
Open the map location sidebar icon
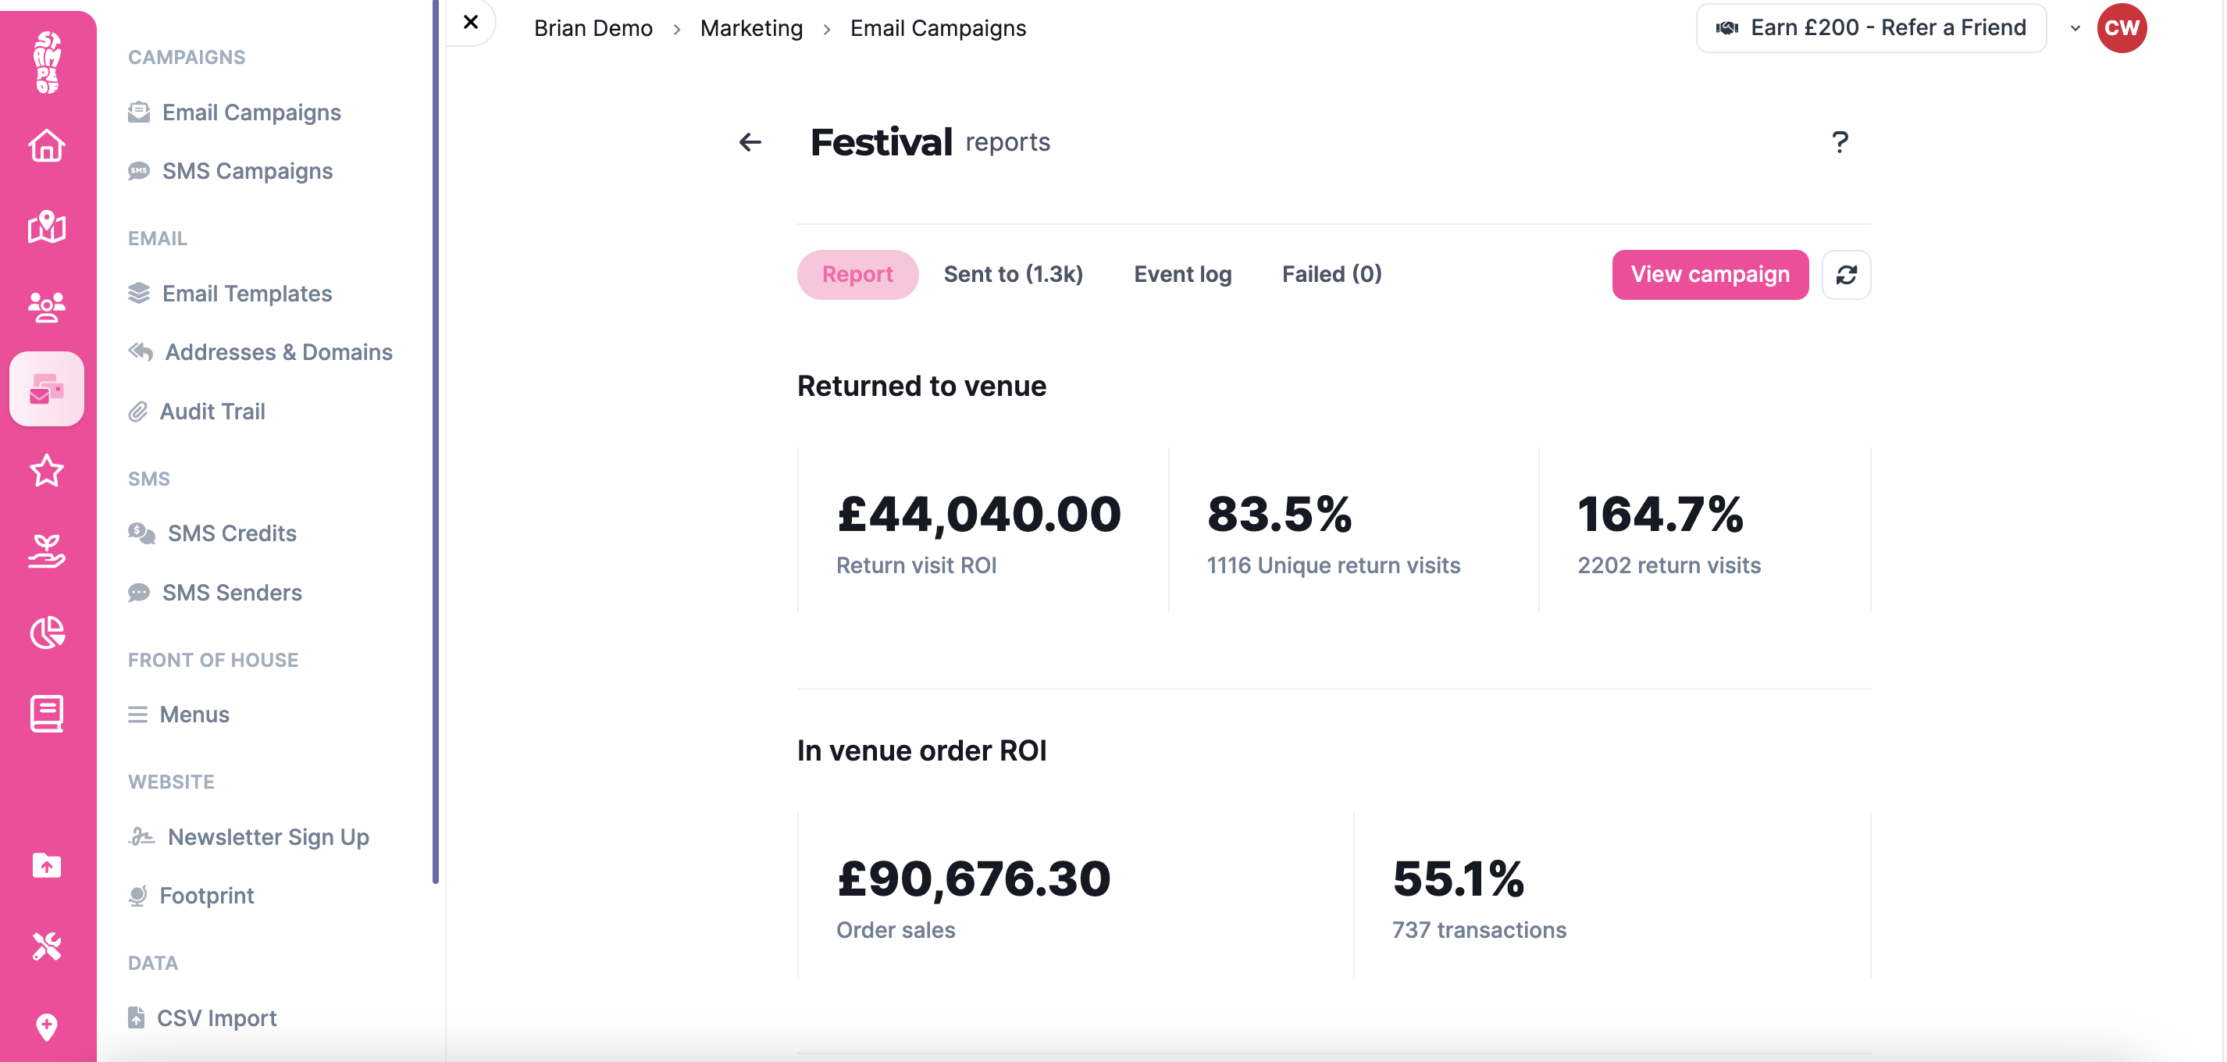pos(47,226)
